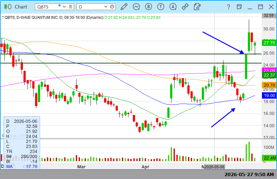Click the B# 286/300 row in data box
The width and height of the screenshot is (277, 179).
tap(22, 156)
